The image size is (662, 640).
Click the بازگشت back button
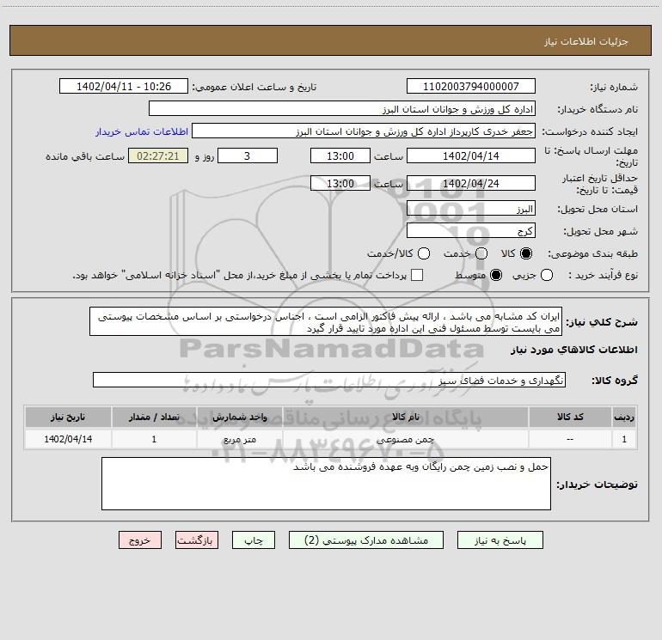point(197,540)
